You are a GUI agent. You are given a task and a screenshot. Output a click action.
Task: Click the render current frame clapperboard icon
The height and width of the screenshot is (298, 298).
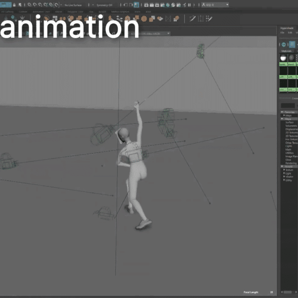click(x=147, y=5)
